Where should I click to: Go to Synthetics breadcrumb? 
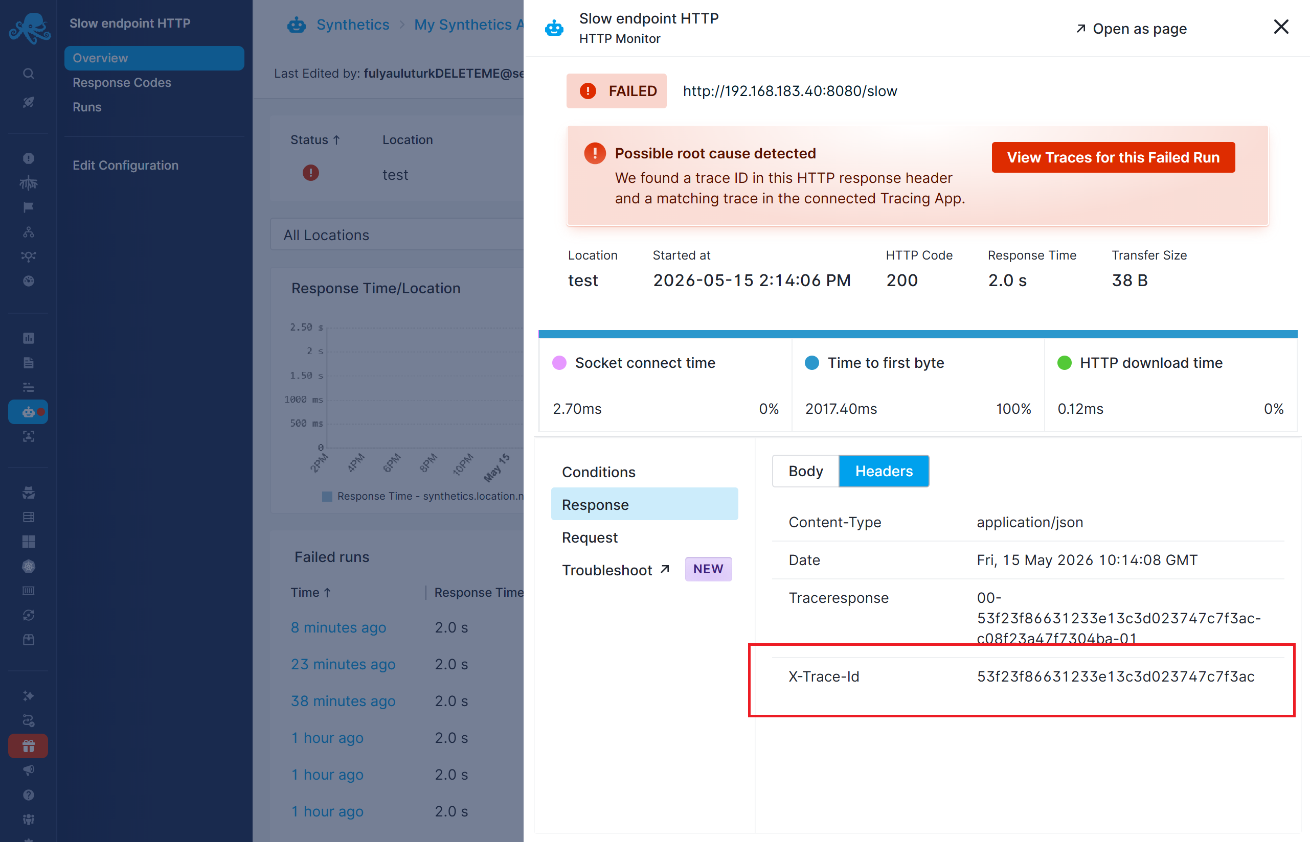[x=353, y=25]
